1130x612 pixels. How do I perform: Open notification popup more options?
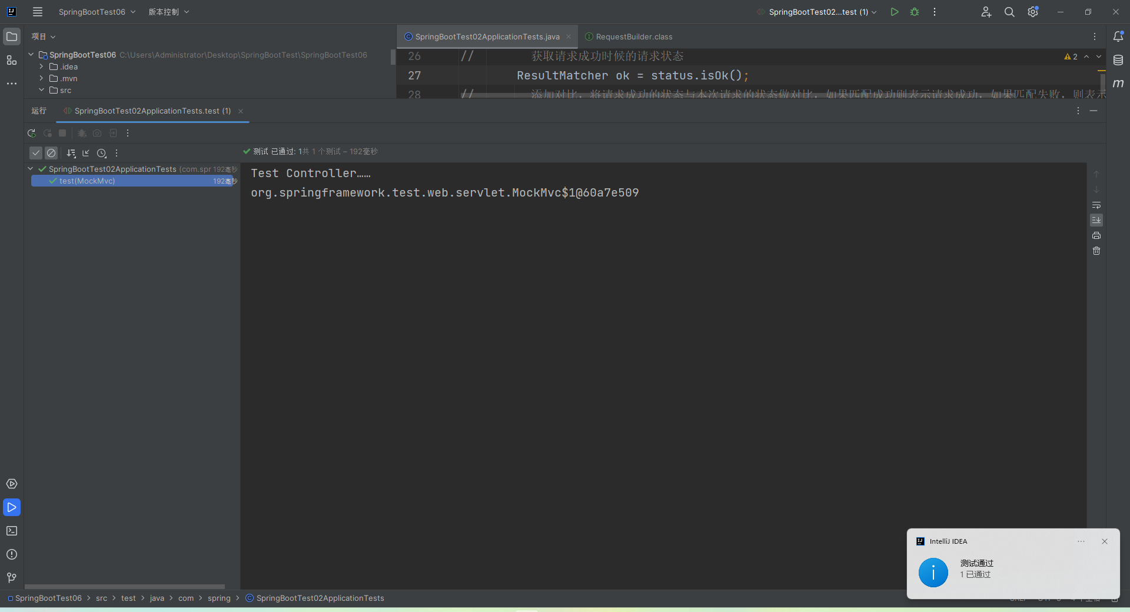pos(1081,541)
